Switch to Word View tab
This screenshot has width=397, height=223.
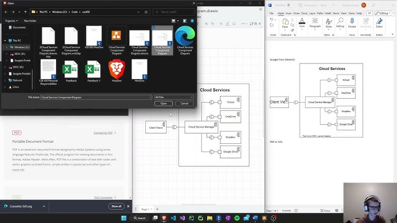click(344, 13)
